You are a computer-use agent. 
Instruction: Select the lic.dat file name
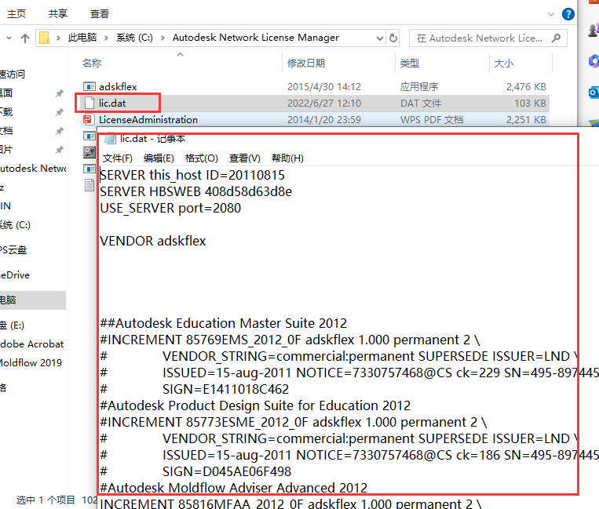[x=112, y=103]
